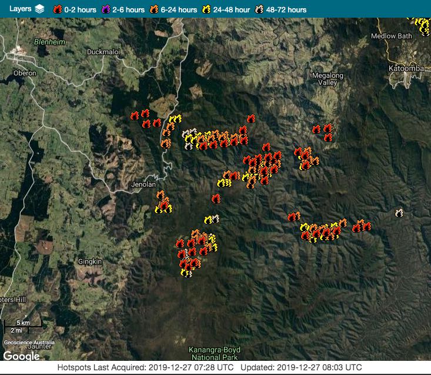
Task: Click the grey 48-72 hours flame legend icon
Action: click(x=259, y=9)
